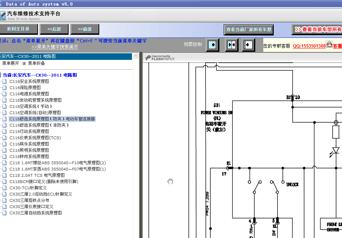This screenshot has width=342, height=238.
Task: Click document icon beside C116照明系统原理图
Action: [x=5, y=150]
